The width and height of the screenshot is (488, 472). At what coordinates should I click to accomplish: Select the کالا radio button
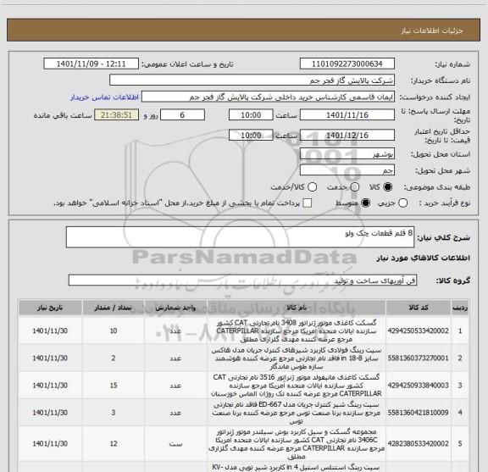pos(388,187)
